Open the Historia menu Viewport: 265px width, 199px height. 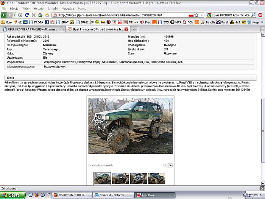tap(38, 8)
